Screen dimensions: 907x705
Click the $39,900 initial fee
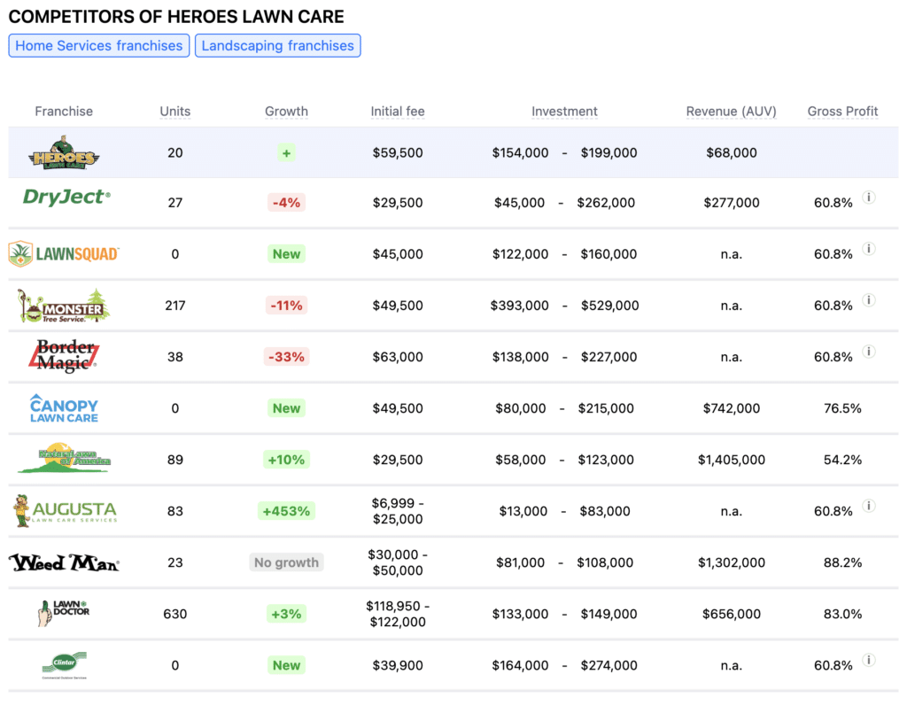coord(398,665)
